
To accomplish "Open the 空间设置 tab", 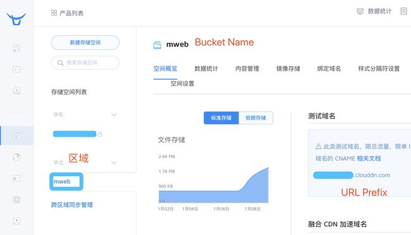I will pos(183,83).
